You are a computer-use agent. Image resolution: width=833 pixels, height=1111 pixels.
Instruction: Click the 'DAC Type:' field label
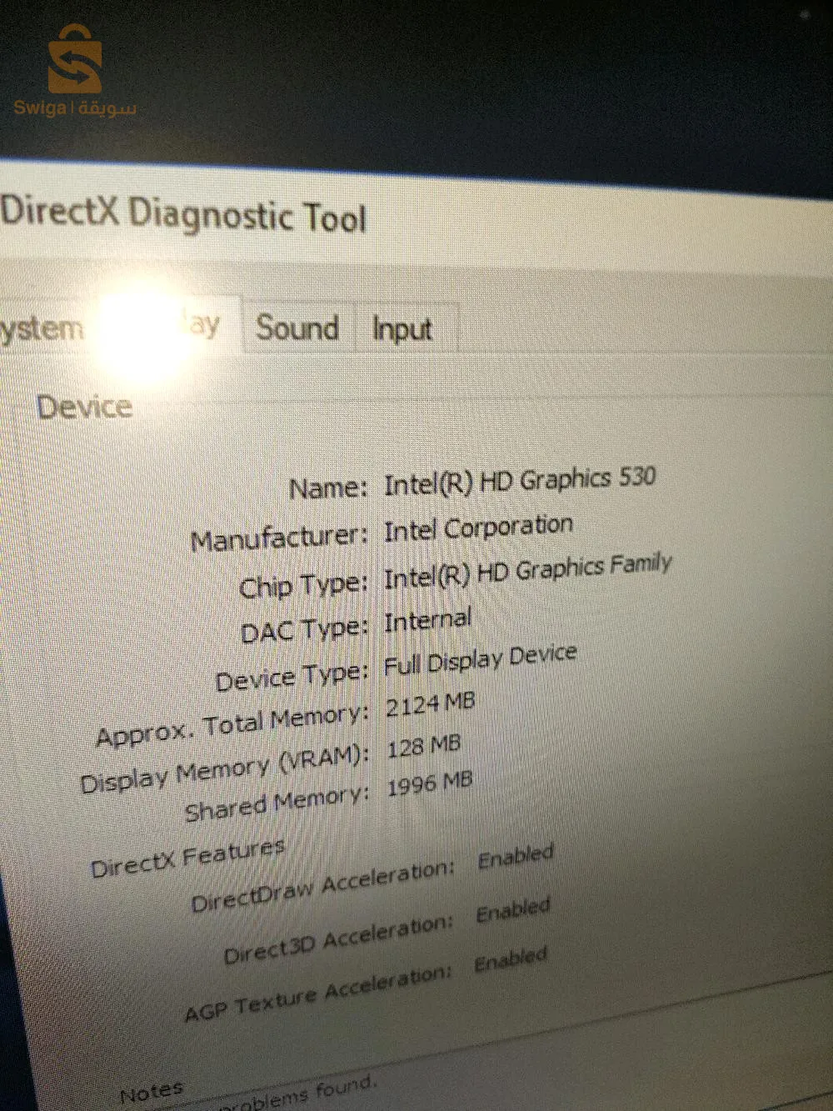304,631
